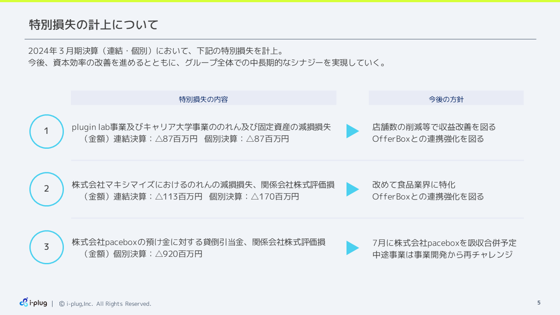Click the numbered circle 3
Image resolution: width=560 pixels, height=315 pixels.
(46, 247)
